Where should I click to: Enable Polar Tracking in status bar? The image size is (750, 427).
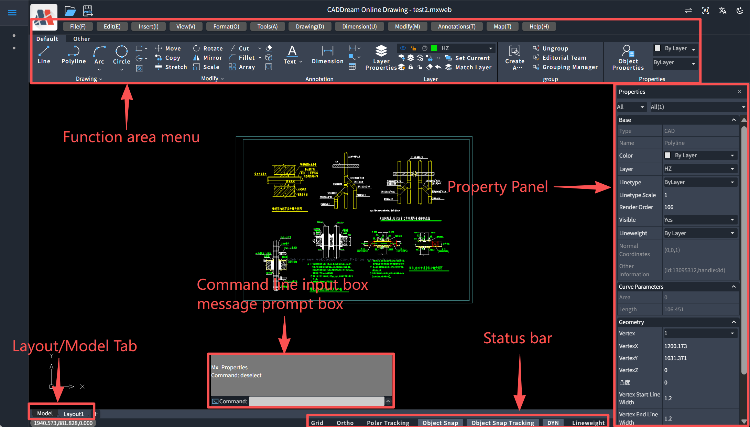pos(388,423)
